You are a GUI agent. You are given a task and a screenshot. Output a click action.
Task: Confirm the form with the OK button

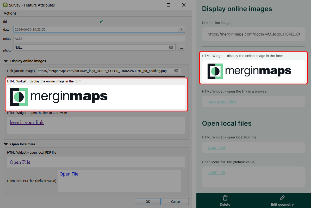tap(147, 201)
